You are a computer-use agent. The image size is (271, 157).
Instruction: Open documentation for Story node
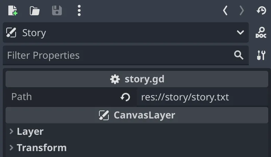click(261, 33)
